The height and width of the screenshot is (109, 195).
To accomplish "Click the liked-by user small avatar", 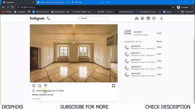I will coord(34,91).
